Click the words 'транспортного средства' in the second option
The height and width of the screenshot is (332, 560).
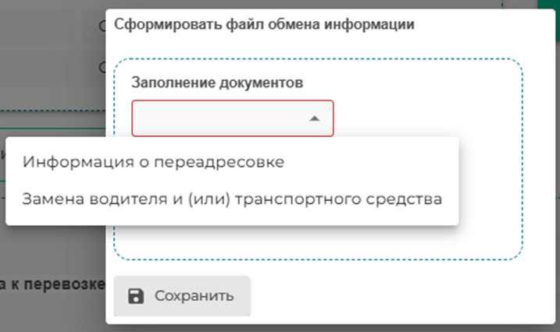(x=366, y=199)
